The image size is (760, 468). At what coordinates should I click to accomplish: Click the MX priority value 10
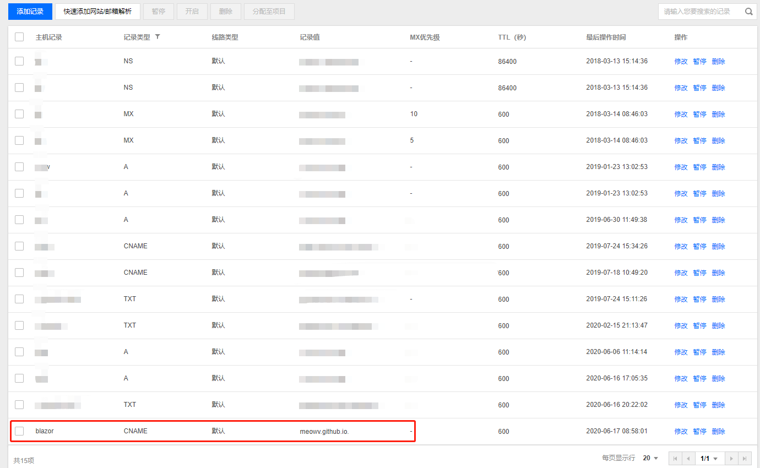point(414,114)
